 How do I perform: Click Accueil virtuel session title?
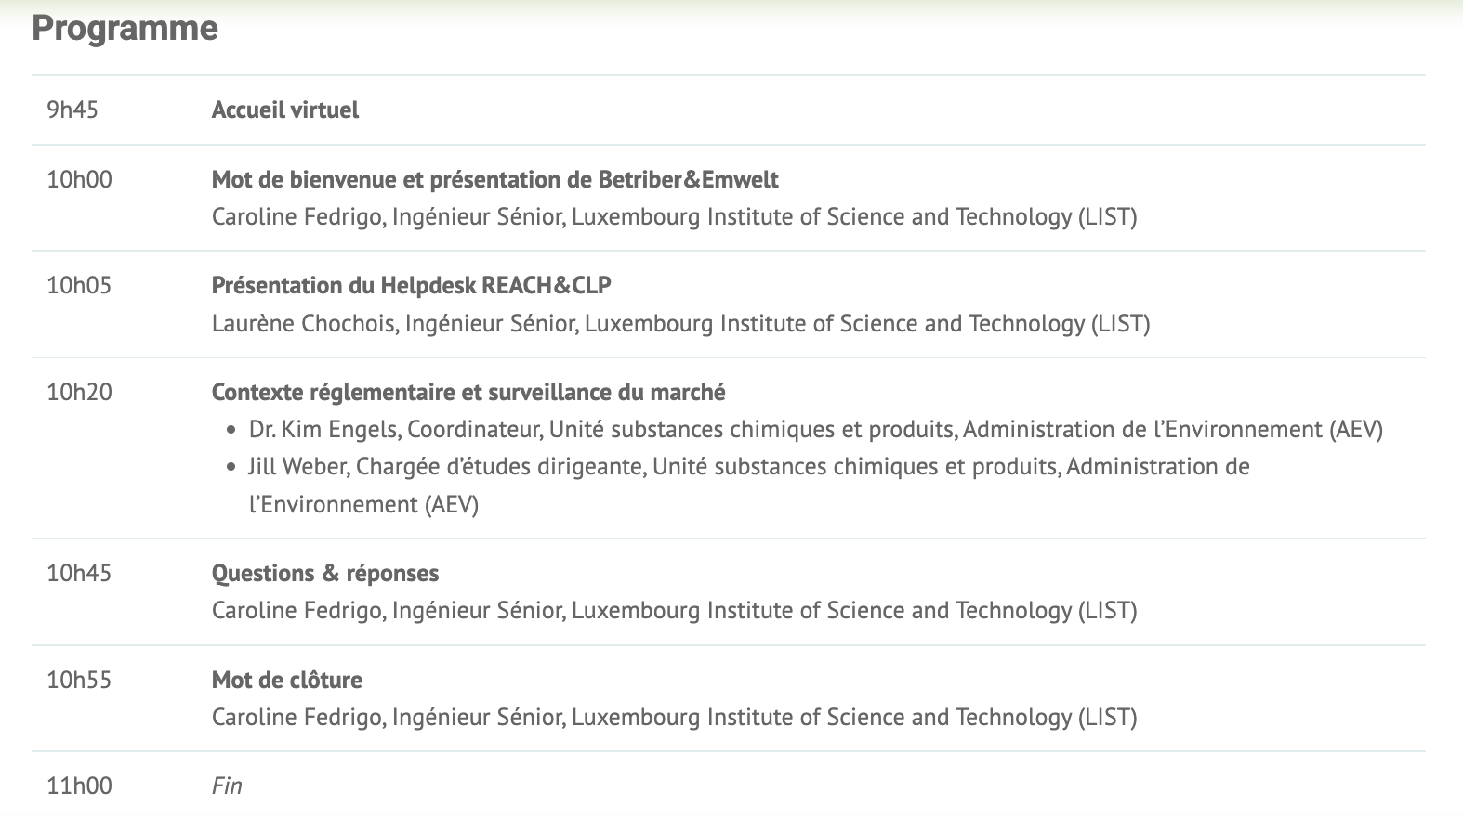tap(284, 110)
